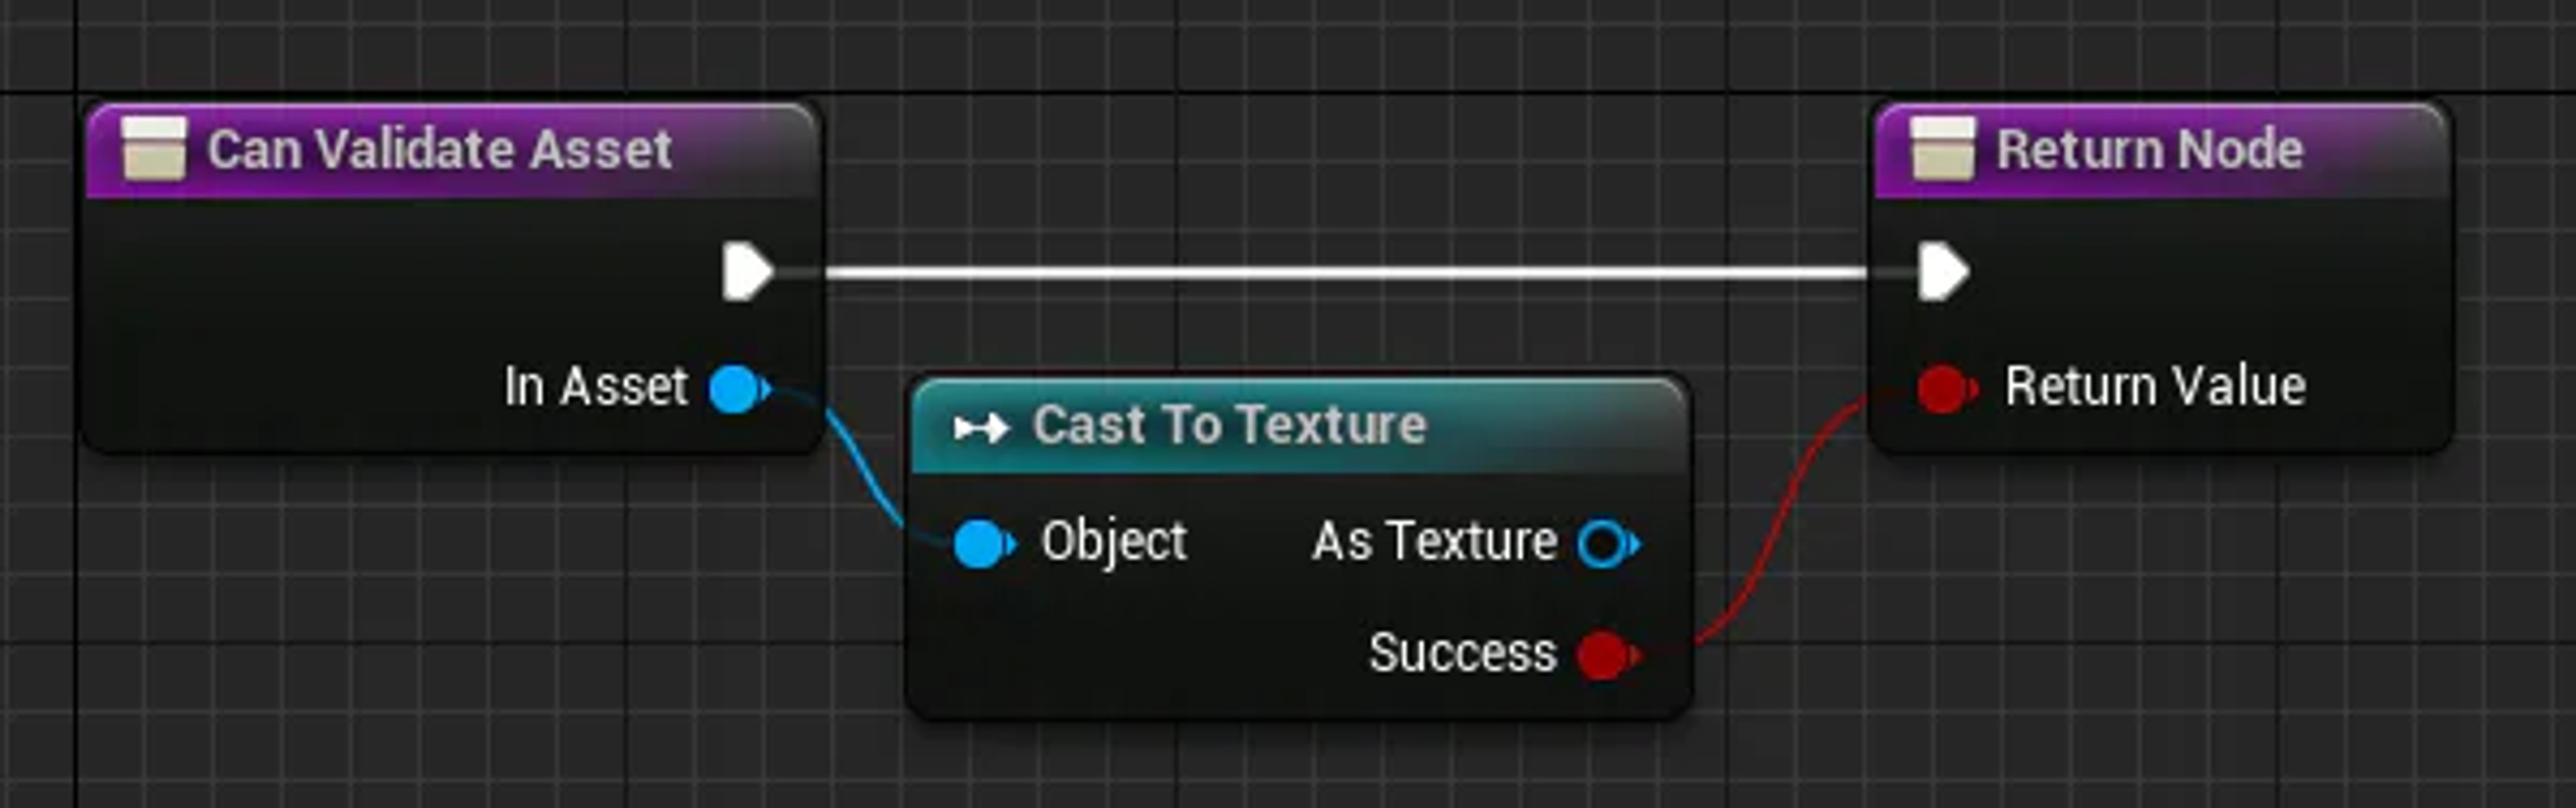Click the Success output pin

[1601, 655]
